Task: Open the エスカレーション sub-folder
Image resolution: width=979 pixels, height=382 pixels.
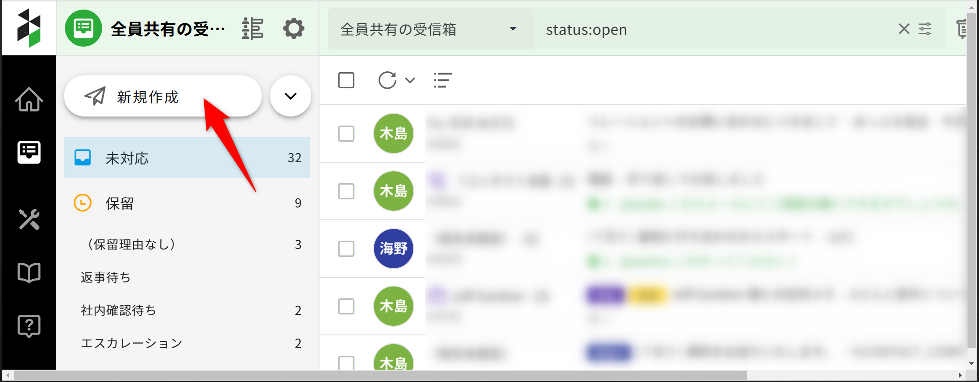Action: (x=132, y=343)
